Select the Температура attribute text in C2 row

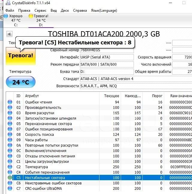[x=36, y=167]
